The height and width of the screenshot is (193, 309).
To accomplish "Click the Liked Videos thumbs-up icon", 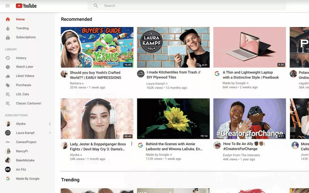I will [8, 76].
